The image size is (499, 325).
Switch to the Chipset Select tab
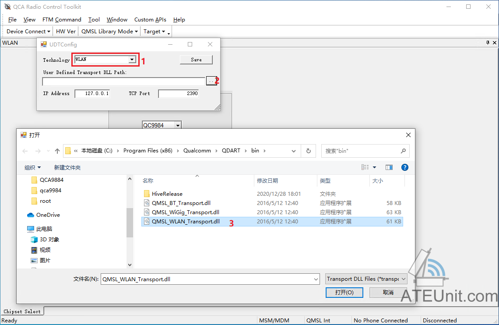pos(22,311)
